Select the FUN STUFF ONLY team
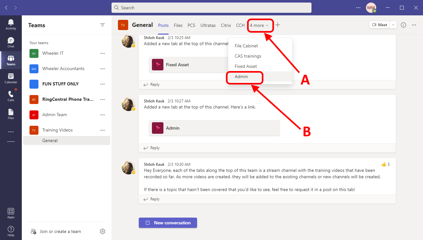Screen dimensions: 423x240 (x=67, y=84)
